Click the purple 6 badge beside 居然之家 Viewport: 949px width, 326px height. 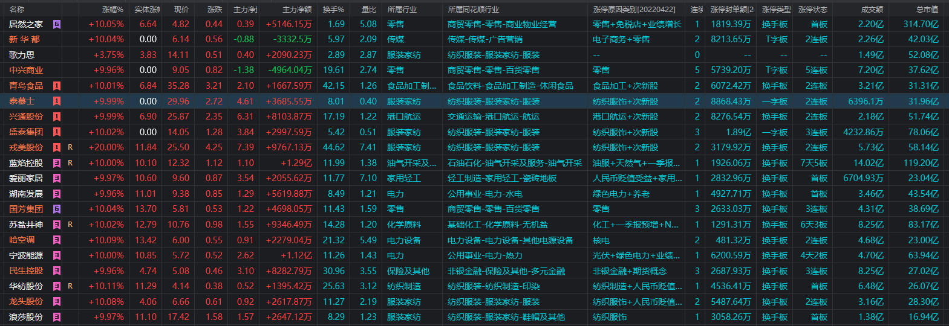[57, 24]
